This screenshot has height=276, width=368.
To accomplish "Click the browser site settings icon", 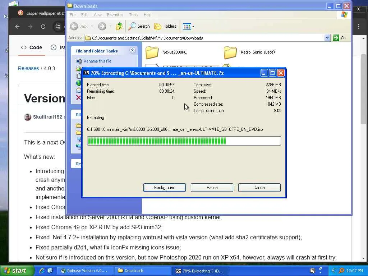I will click(58, 27).
